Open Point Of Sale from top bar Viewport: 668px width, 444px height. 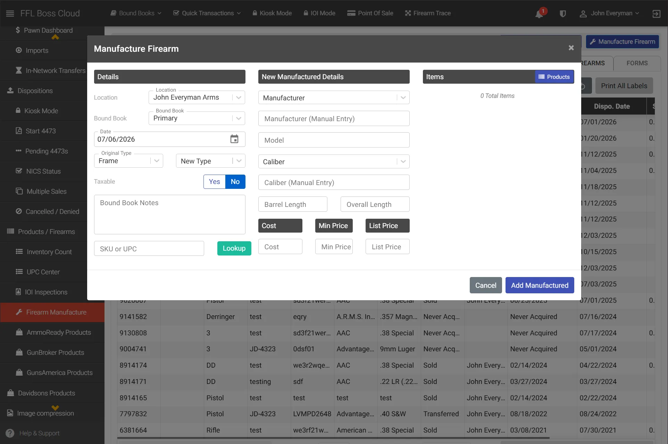click(370, 13)
